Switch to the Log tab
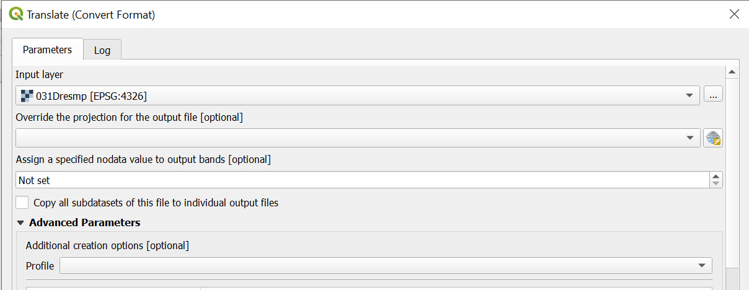The height and width of the screenshot is (290, 749). click(x=102, y=50)
